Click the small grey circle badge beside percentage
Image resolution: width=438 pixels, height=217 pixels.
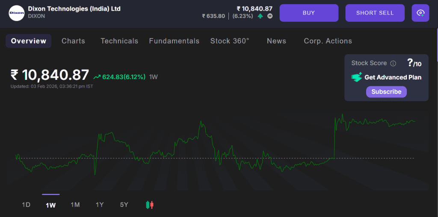[270, 16]
